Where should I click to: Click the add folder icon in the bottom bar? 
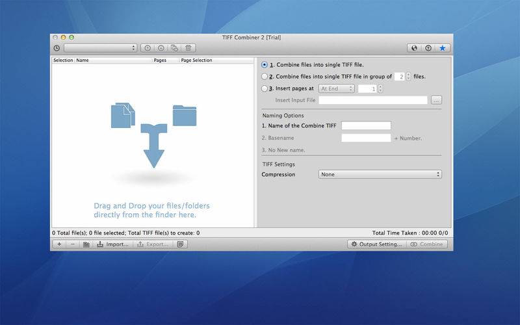86,244
